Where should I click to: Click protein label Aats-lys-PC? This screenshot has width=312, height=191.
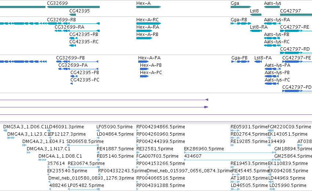pos(277,80)
